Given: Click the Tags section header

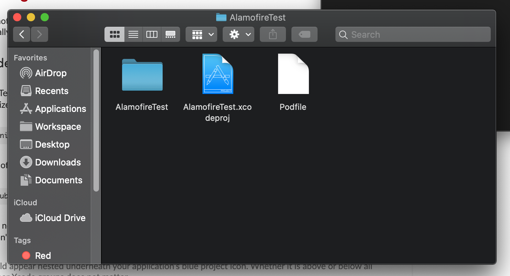Looking at the screenshot, I should click(x=22, y=240).
